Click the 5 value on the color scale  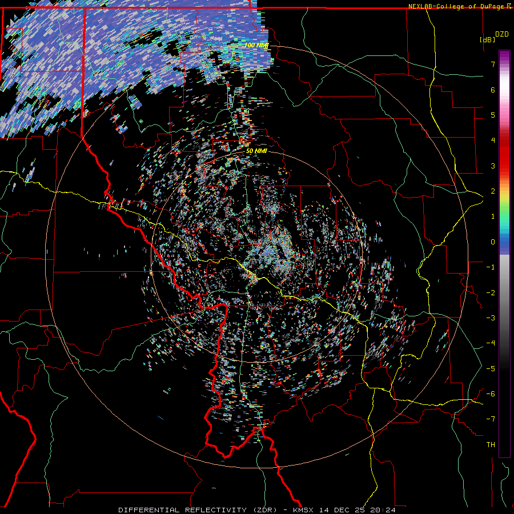tap(493, 115)
